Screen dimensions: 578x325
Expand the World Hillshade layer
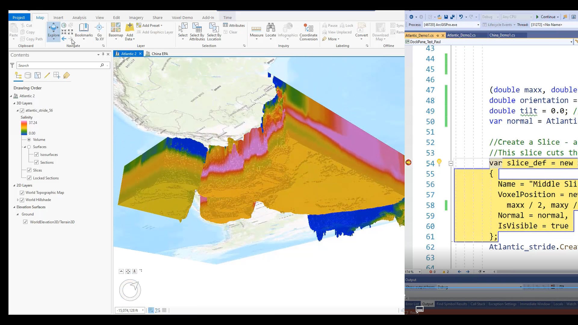[x=18, y=200]
